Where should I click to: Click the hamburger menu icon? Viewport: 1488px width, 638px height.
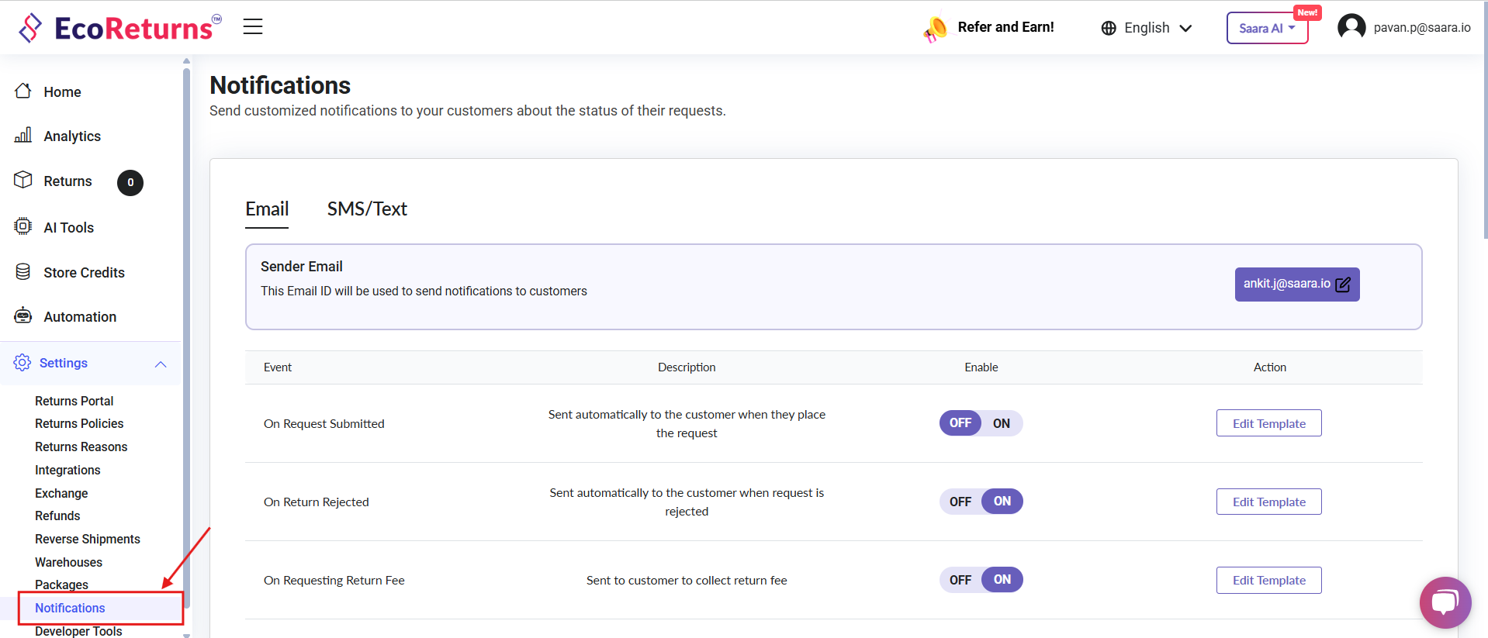(253, 27)
